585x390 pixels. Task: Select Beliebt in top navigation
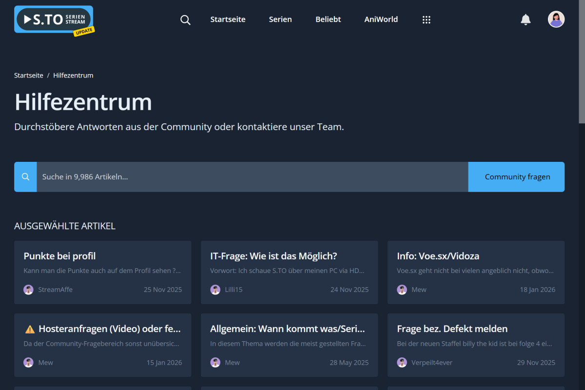(328, 19)
